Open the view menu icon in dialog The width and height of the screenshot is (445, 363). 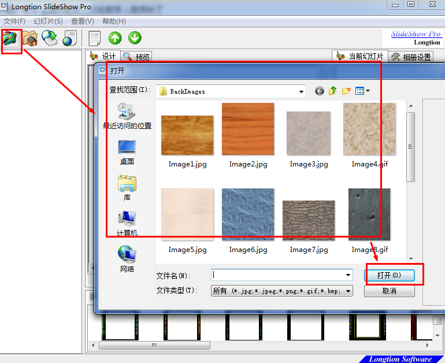[x=362, y=91]
